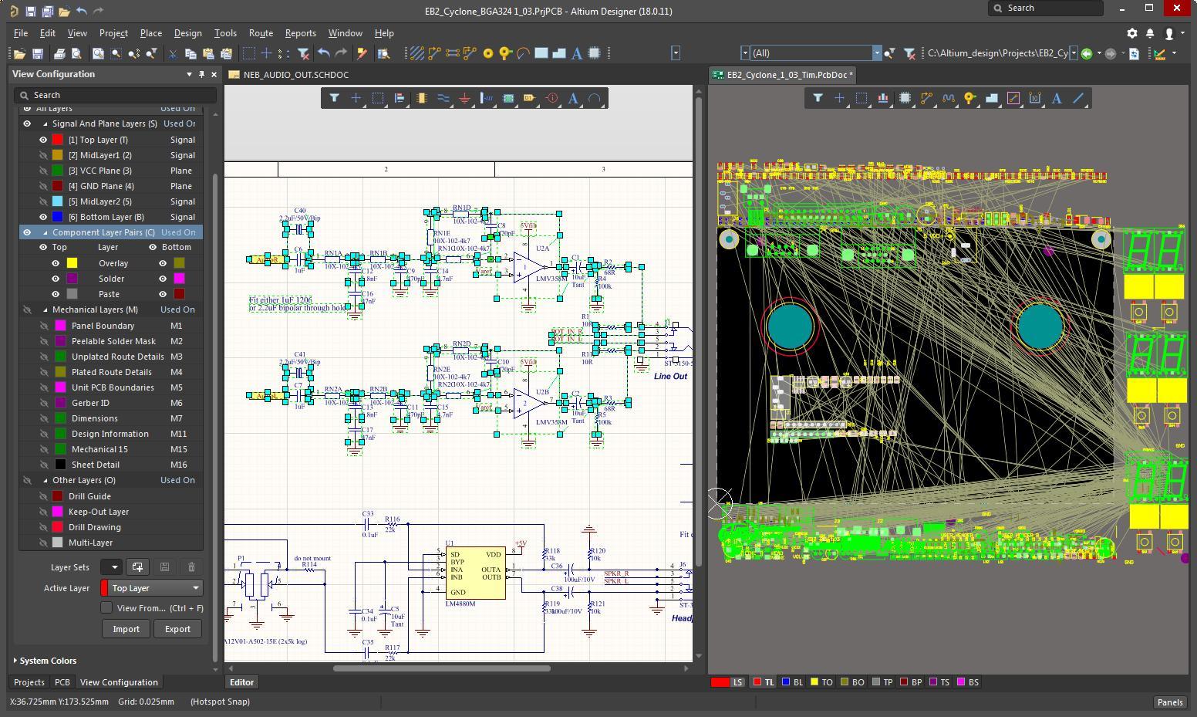Select the TL layer tab at PCB bottom
Viewport: 1197px width, 717px height.
point(764,682)
